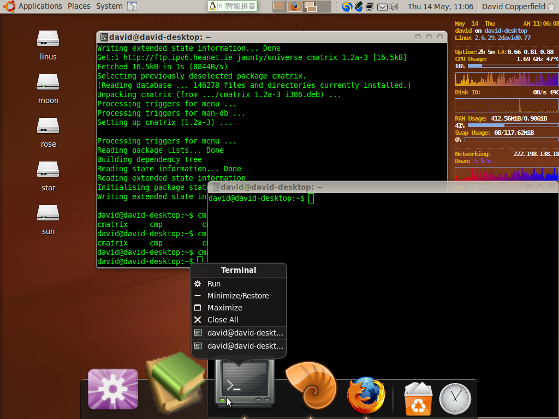Click the network download graph

pos(507,174)
